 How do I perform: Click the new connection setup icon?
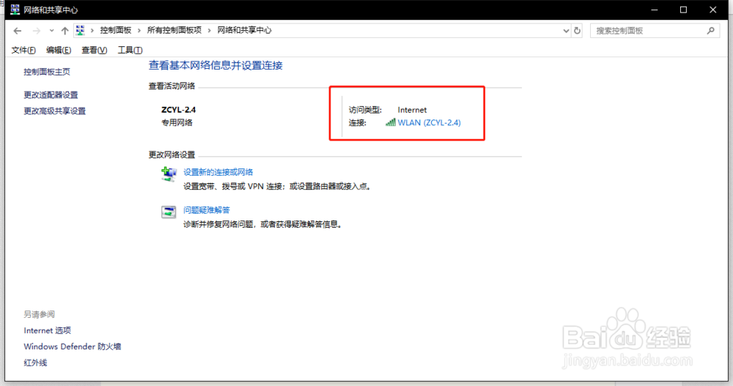coord(169,174)
